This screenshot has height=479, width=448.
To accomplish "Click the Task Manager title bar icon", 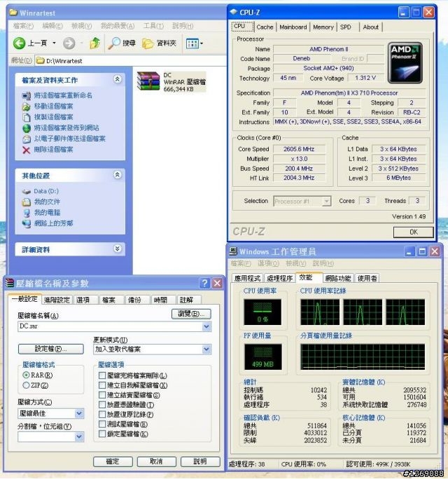I will (233, 251).
